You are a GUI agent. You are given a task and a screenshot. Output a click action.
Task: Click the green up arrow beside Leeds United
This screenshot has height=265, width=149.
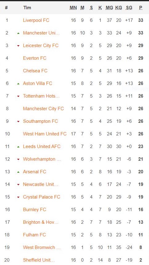pyautogui.click(x=18, y=147)
